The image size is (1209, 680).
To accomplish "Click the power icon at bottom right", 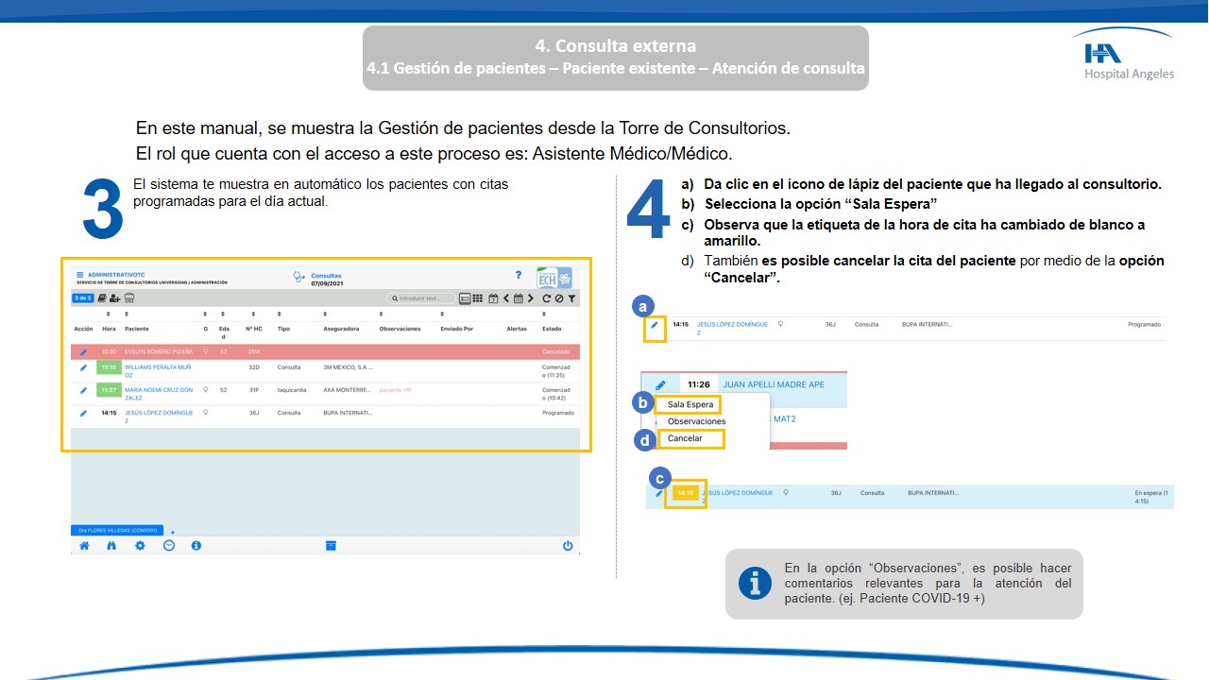I will pos(568,546).
